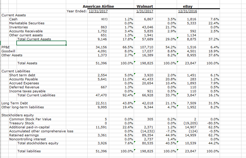Click eBay goodwill value 4,501
Viewport: 246px width, 158px height.
tap(192, 51)
